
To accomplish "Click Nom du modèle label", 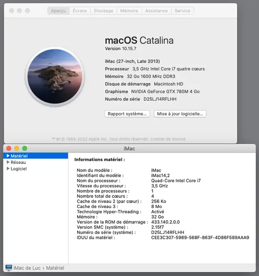I will (95, 170).
